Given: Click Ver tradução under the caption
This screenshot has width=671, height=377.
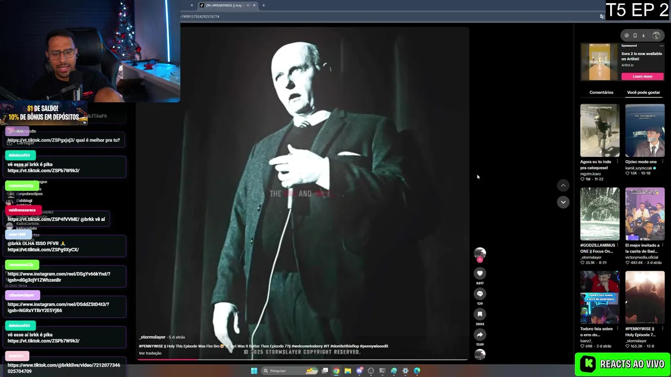Looking at the screenshot, I should [150, 353].
